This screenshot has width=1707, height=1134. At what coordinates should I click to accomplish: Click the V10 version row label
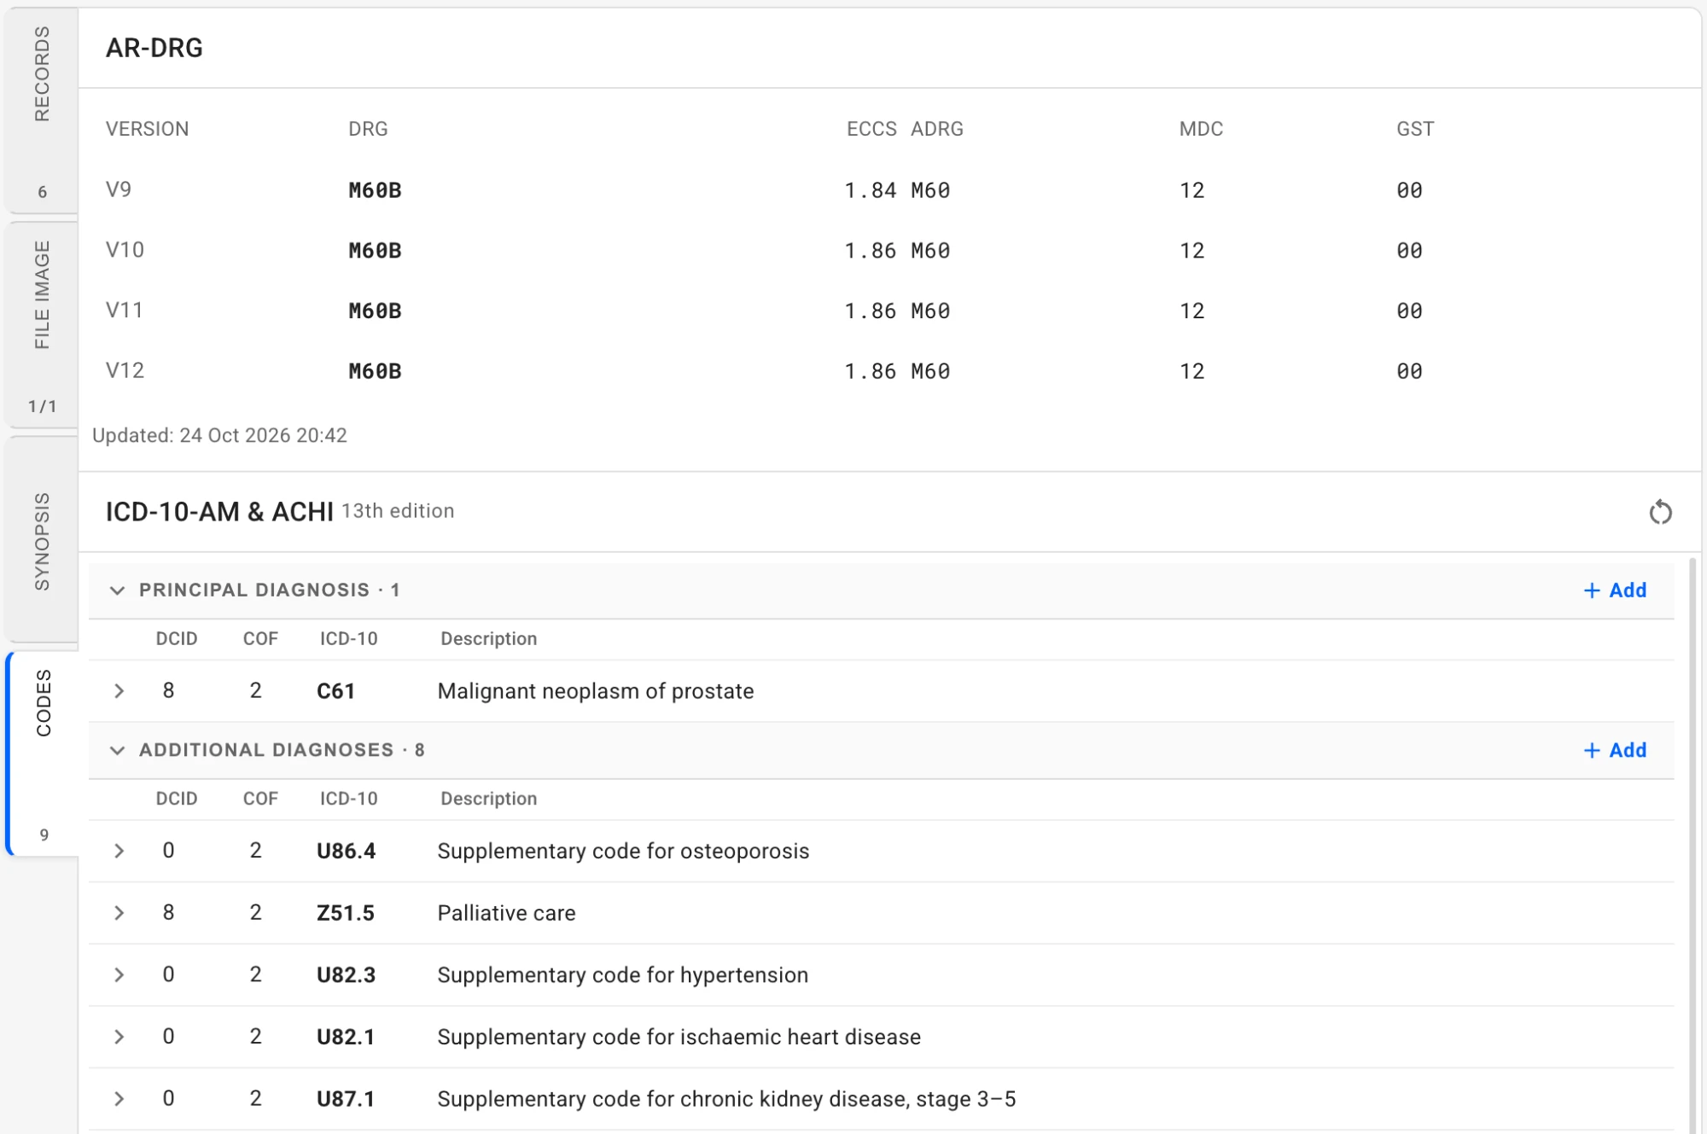125,250
